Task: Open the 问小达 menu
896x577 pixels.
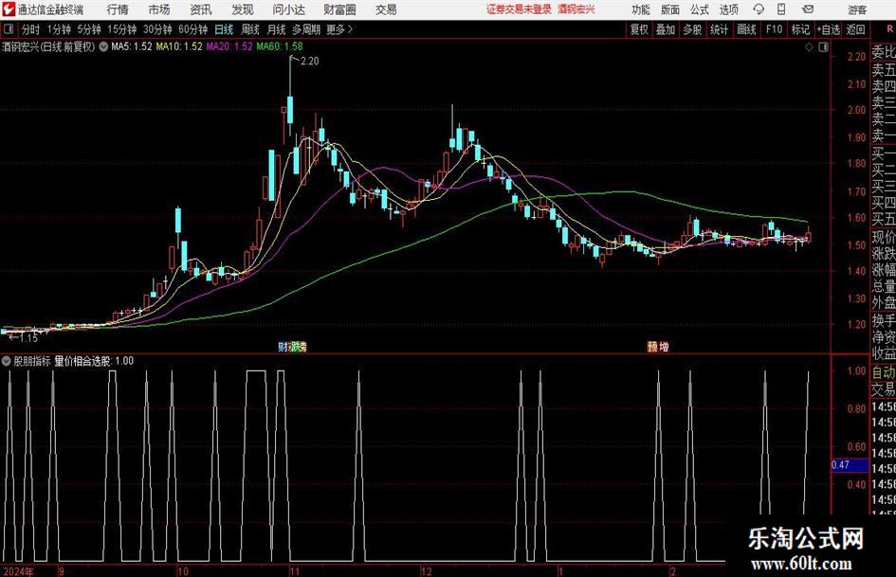Action: [x=288, y=9]
